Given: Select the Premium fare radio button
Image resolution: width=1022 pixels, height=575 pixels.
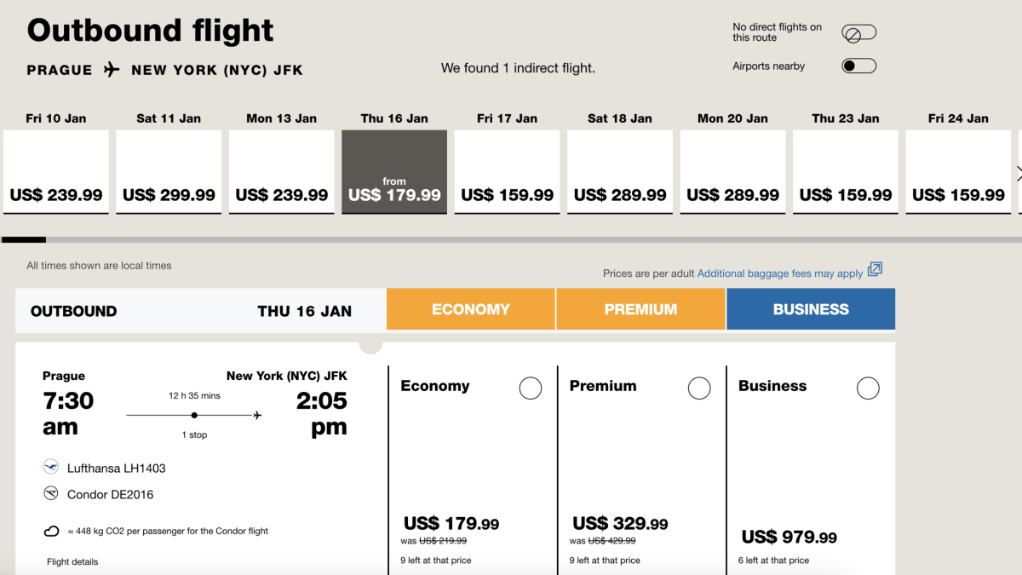Looking at the screenshot, I should pos(699,388).
